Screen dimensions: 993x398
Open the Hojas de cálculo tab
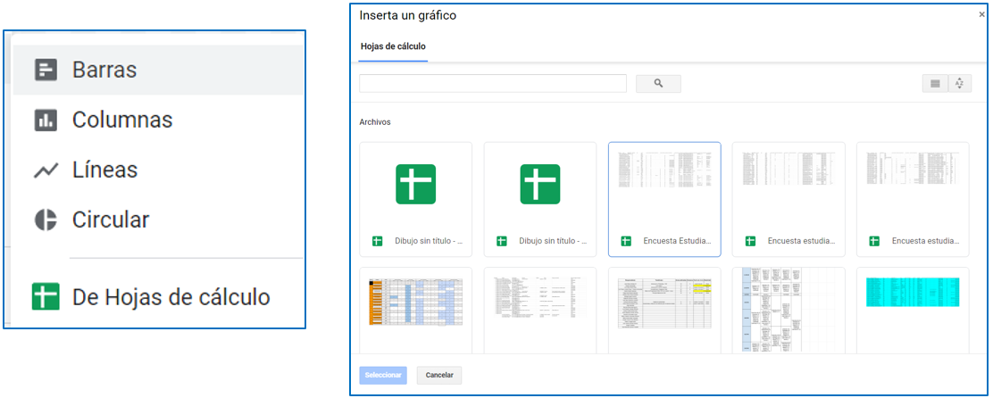(393, 46)
